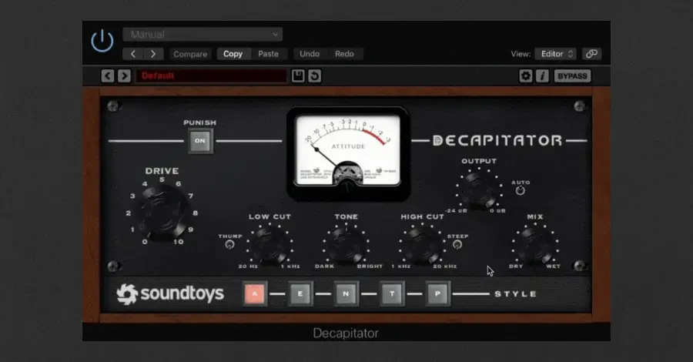Click the Undo button
This screenshot has height=362, width=693.
(x=310, y=54)
